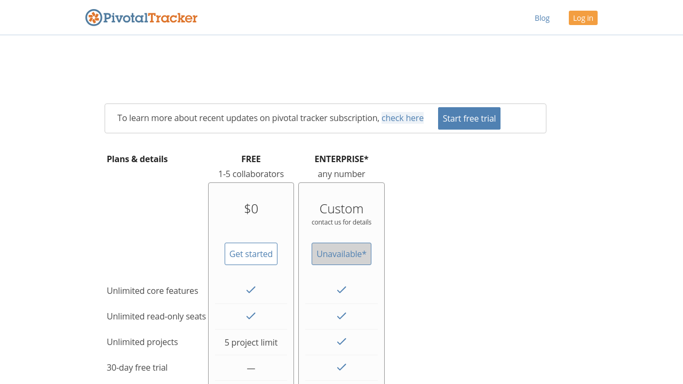Click Free plan's Unlimited core features checkmark

(x=251, y=290)
